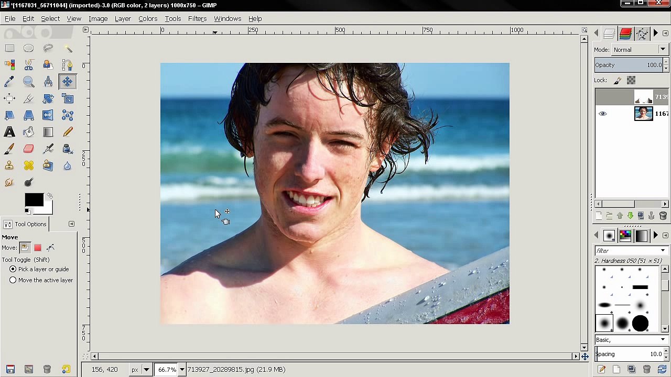This screenshot has height=377, width=671.
Task: Select the Pencil tool
Action: [x=68, y=132]
